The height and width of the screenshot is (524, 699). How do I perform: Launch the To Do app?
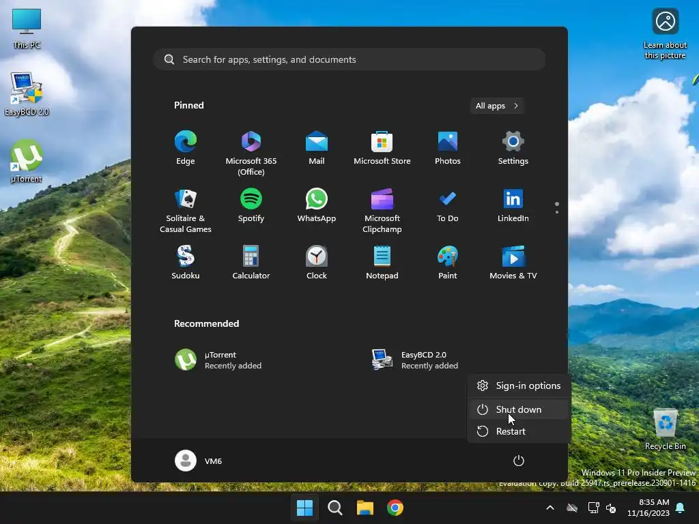[x=448, y=205]
